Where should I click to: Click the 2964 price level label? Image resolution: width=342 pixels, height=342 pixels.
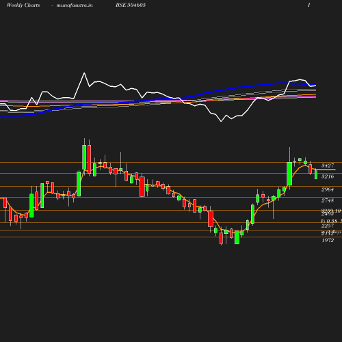328,189
